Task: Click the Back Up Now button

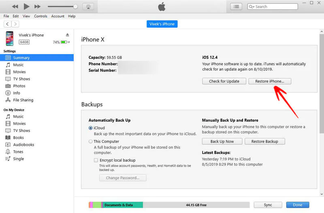Action: pos(222,141)
